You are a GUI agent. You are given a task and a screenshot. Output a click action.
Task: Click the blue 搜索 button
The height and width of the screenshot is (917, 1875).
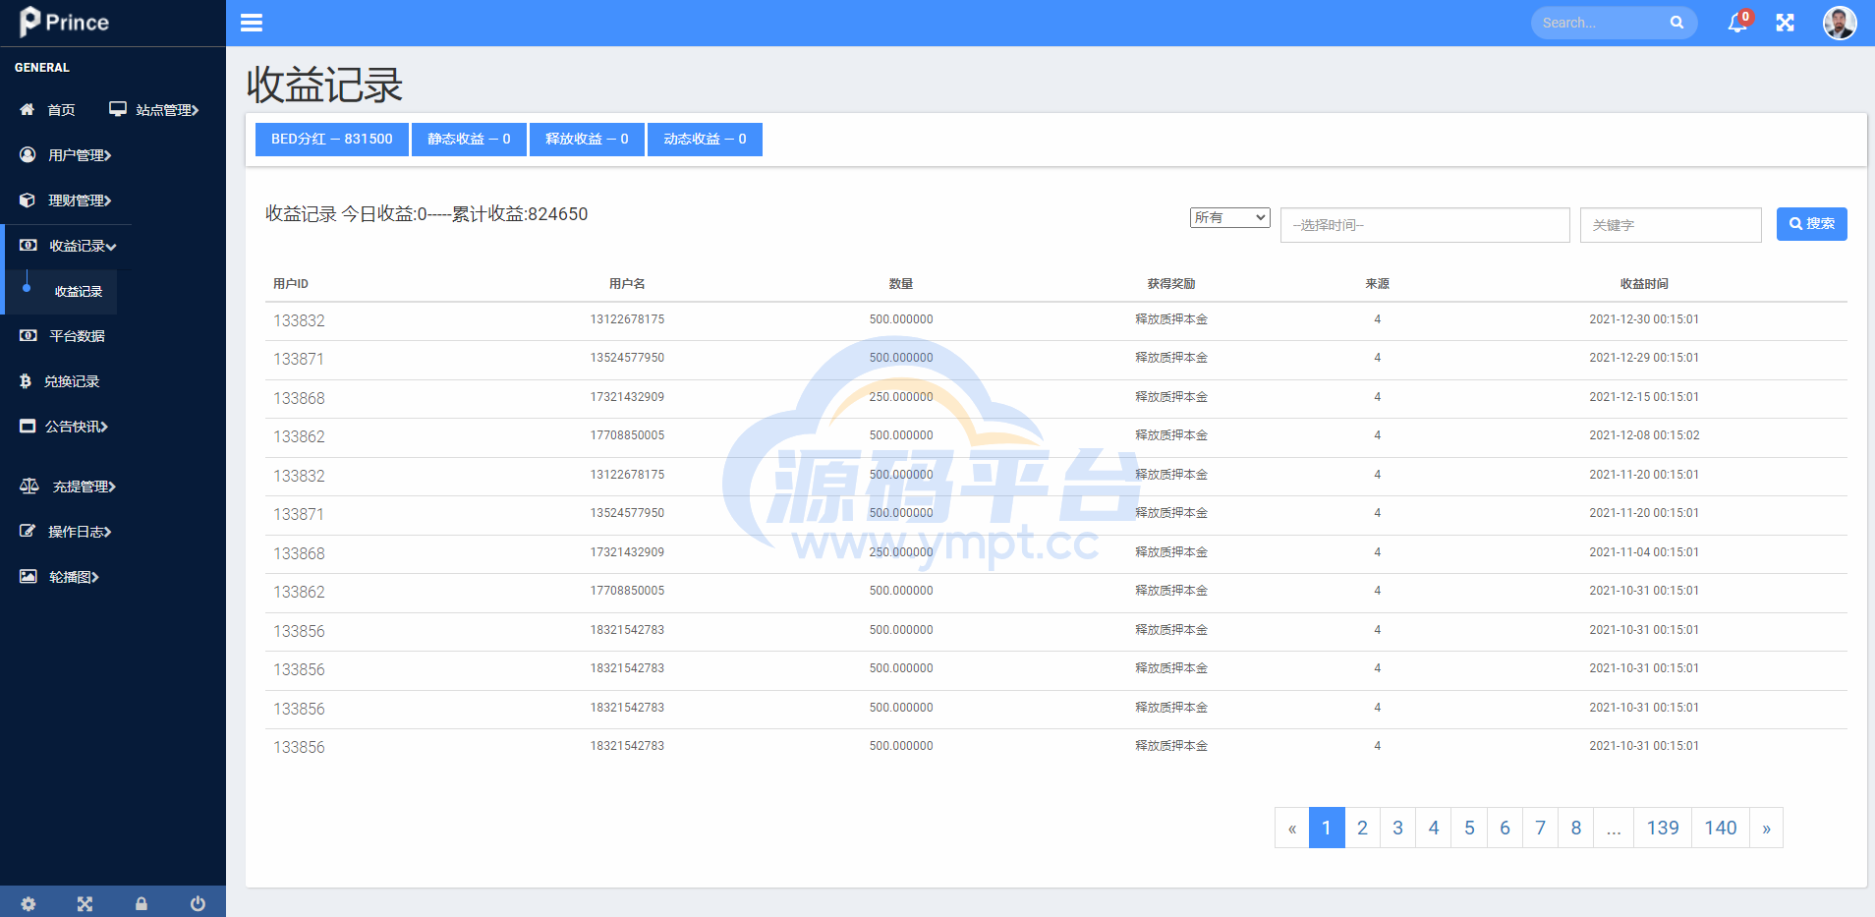pos(1811,224)
